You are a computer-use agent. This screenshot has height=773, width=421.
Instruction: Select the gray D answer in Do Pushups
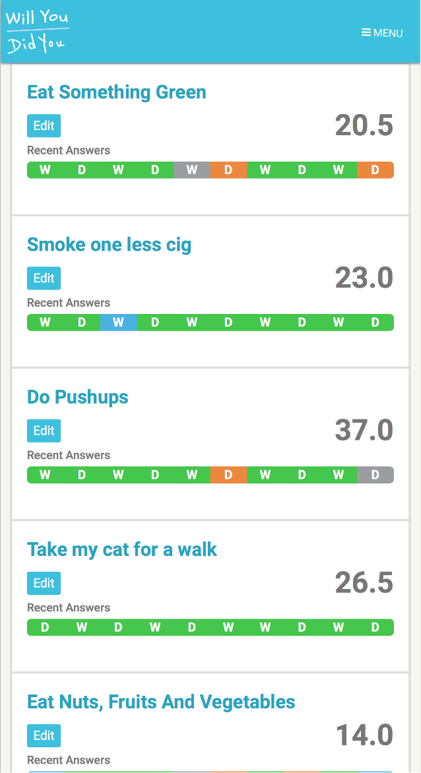pyautogui.click(x=375, y=475)
